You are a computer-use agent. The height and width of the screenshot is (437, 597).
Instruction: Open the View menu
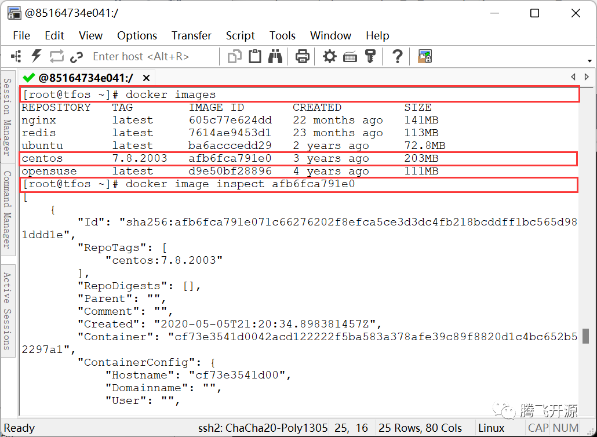point(90,35)
